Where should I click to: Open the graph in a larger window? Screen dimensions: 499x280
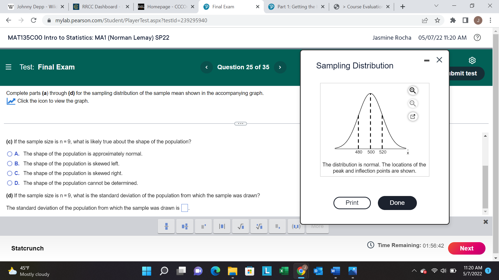[x=413, y=116]
